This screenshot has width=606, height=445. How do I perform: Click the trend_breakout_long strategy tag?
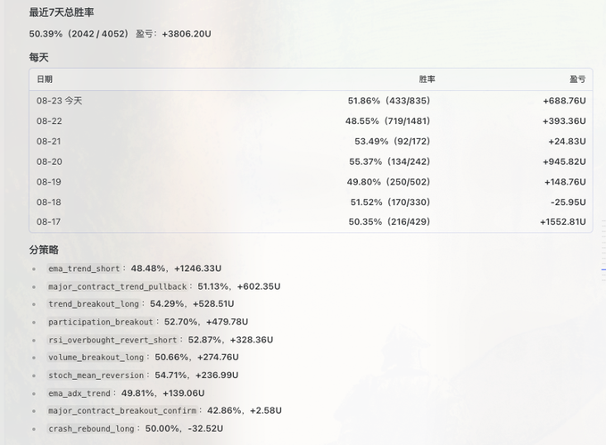pyautogui.click(x=94, y=304)
